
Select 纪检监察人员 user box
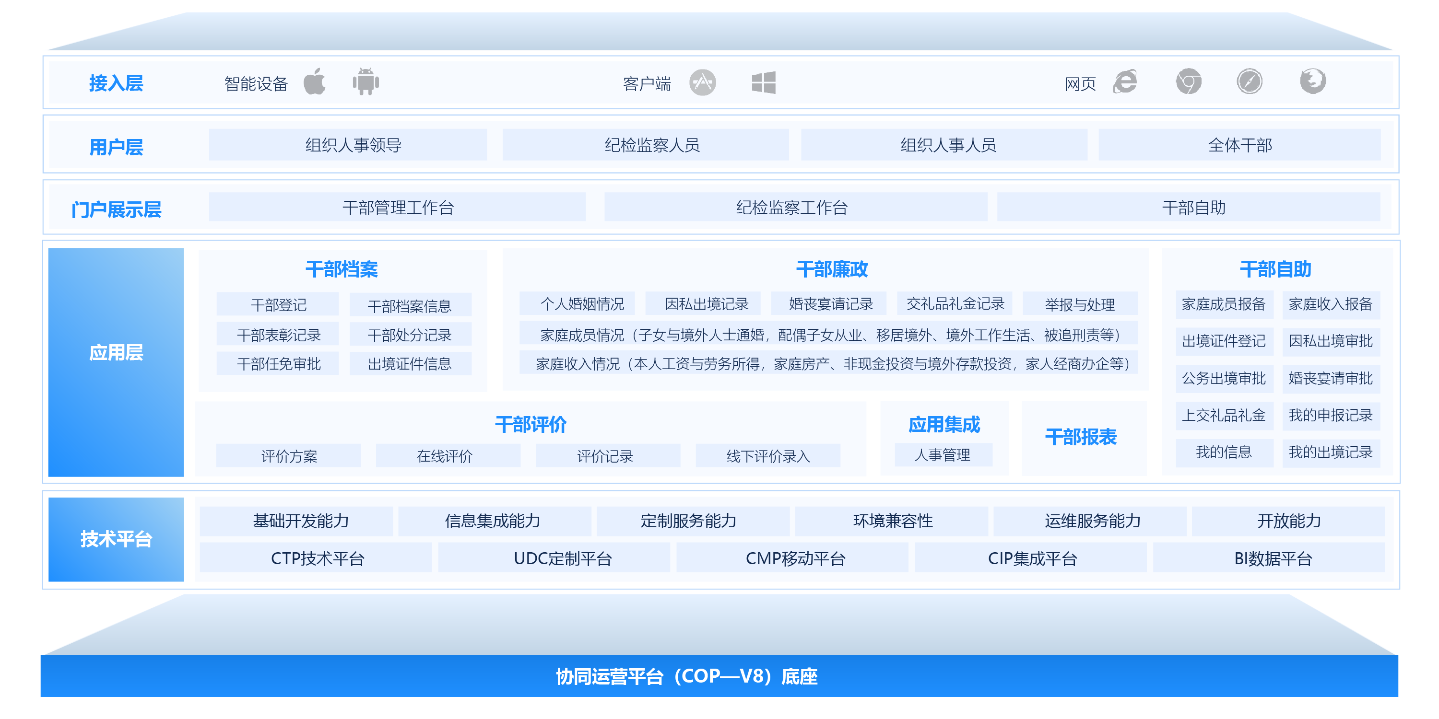(646, 145)
